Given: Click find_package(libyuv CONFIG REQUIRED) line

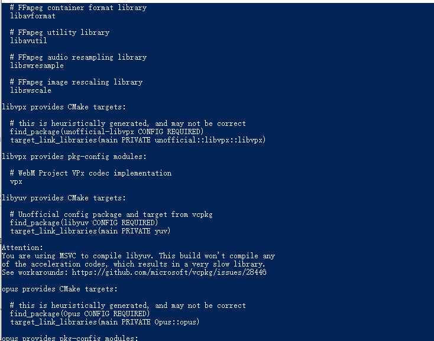Looking at the screenshot, I should pos(84,223).
